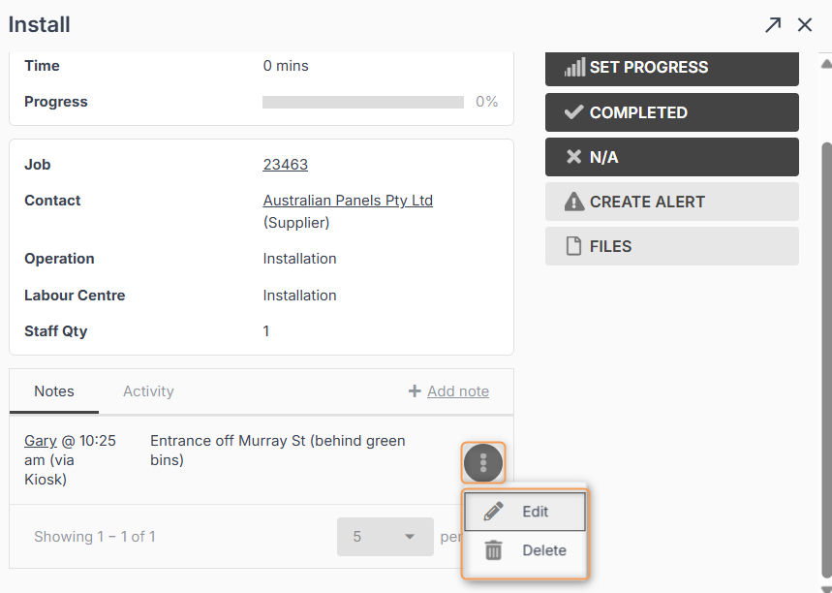
Task: Close the Install panel
Action: click(805, 24)
